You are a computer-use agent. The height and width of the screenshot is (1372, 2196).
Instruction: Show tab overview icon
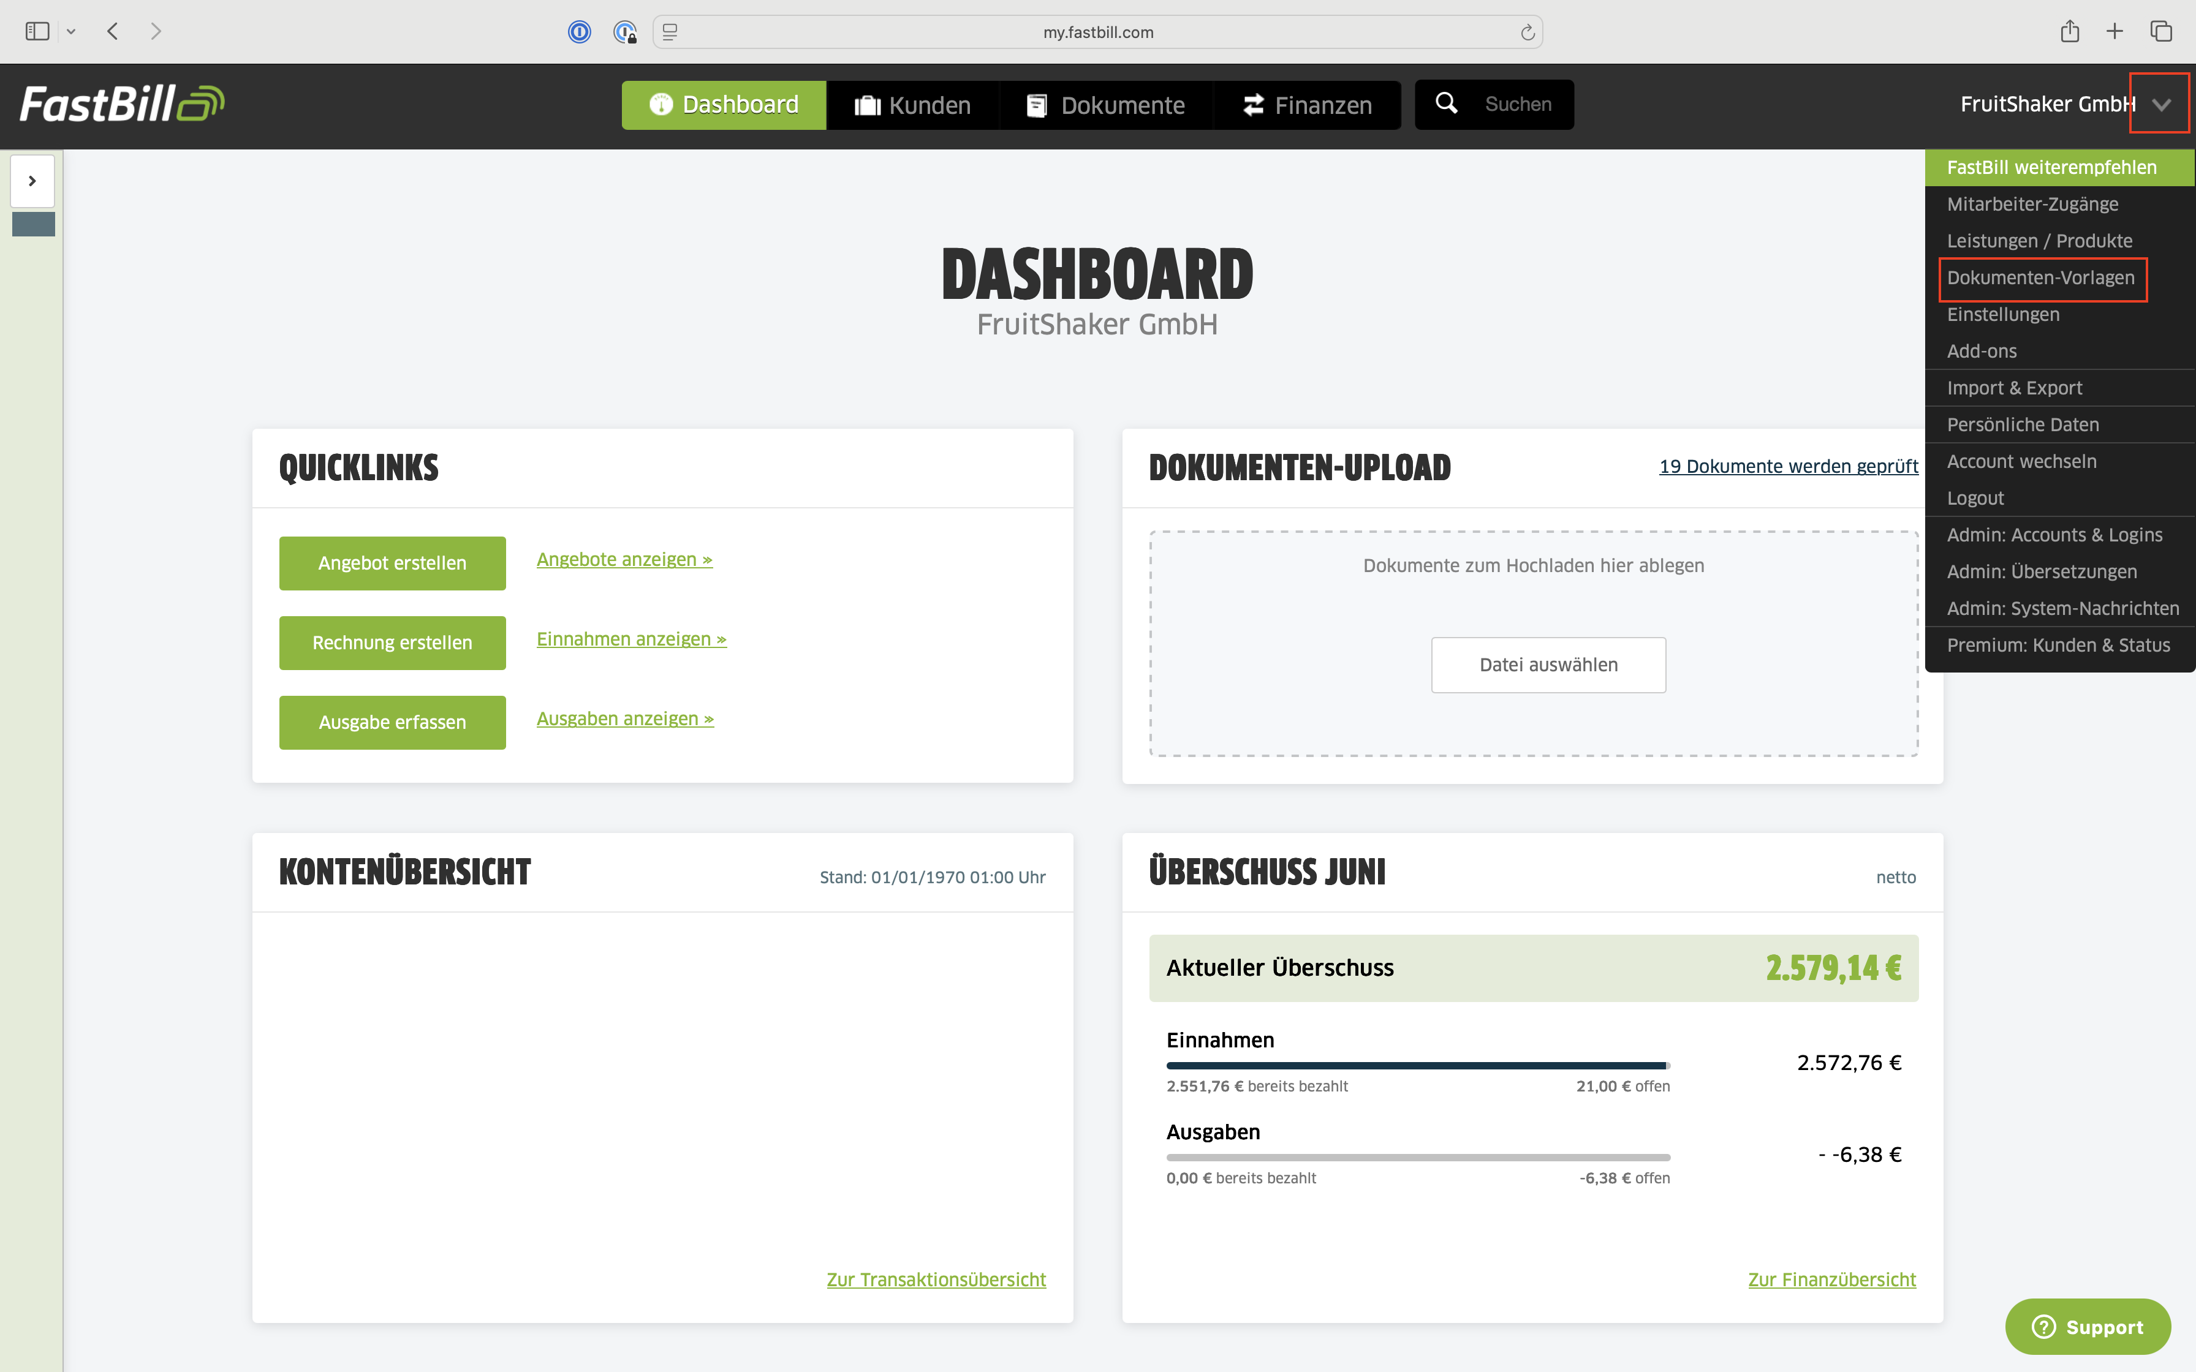[x=2162, y=32]
